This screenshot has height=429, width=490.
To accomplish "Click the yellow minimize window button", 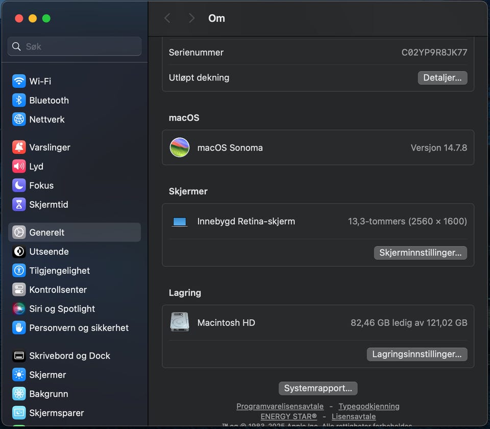I will pos(33,18).
